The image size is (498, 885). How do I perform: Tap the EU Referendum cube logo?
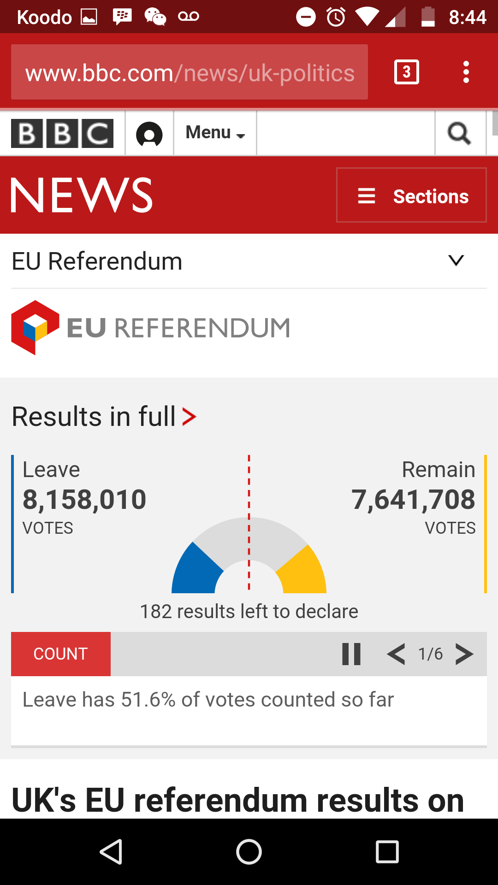[36, 328]
